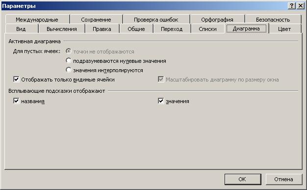Open the Общие tab
Viewport: 307px width, 190px height.
[136, 29]
